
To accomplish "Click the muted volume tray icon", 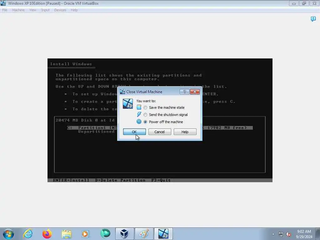I will [x=288, y=234].
